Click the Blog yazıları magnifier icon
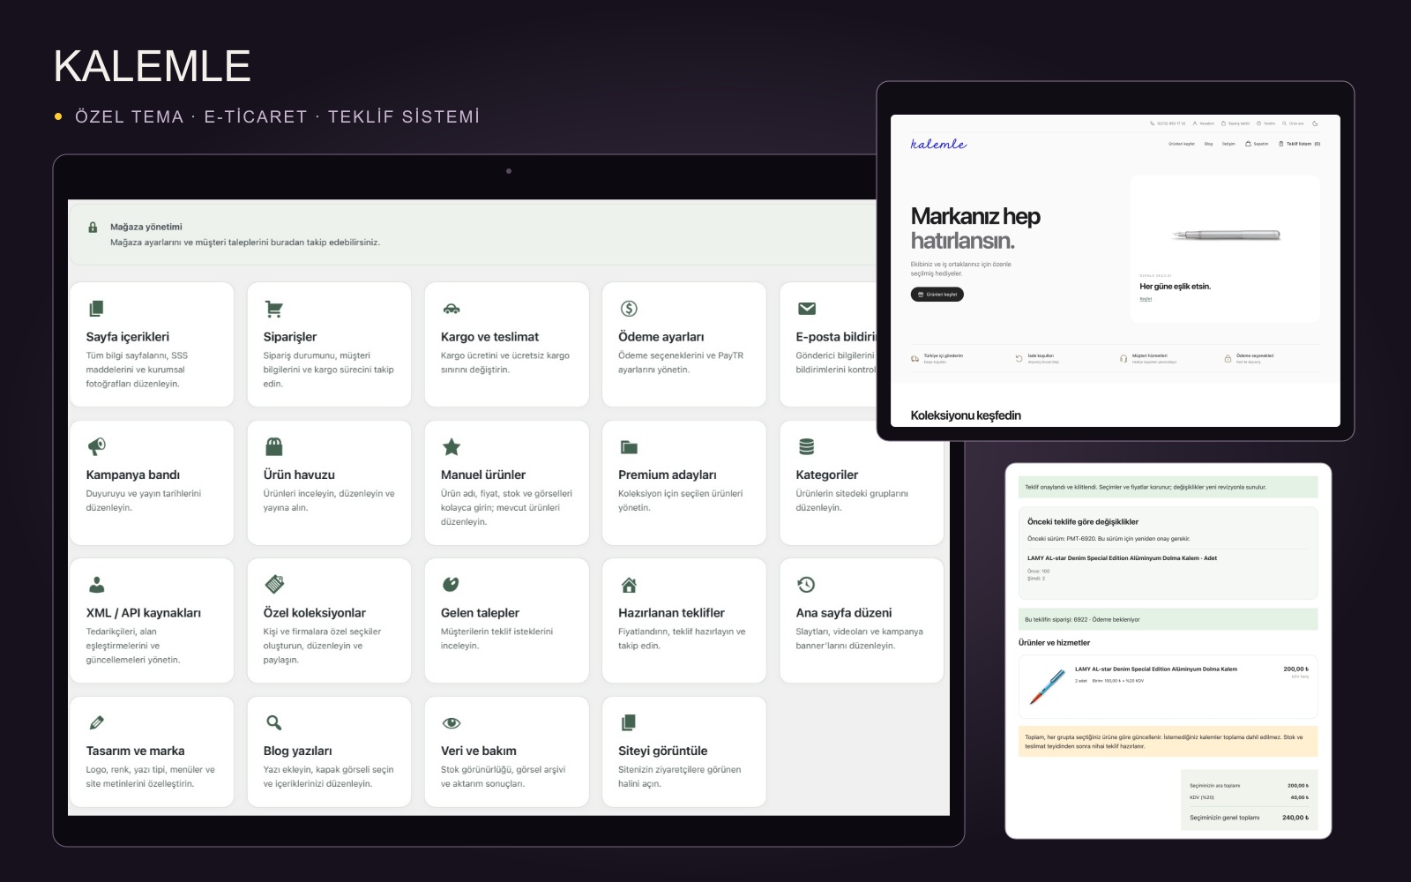Image resolution: width=1411 pixels, height=882 pixels. (x=274, y=722)
